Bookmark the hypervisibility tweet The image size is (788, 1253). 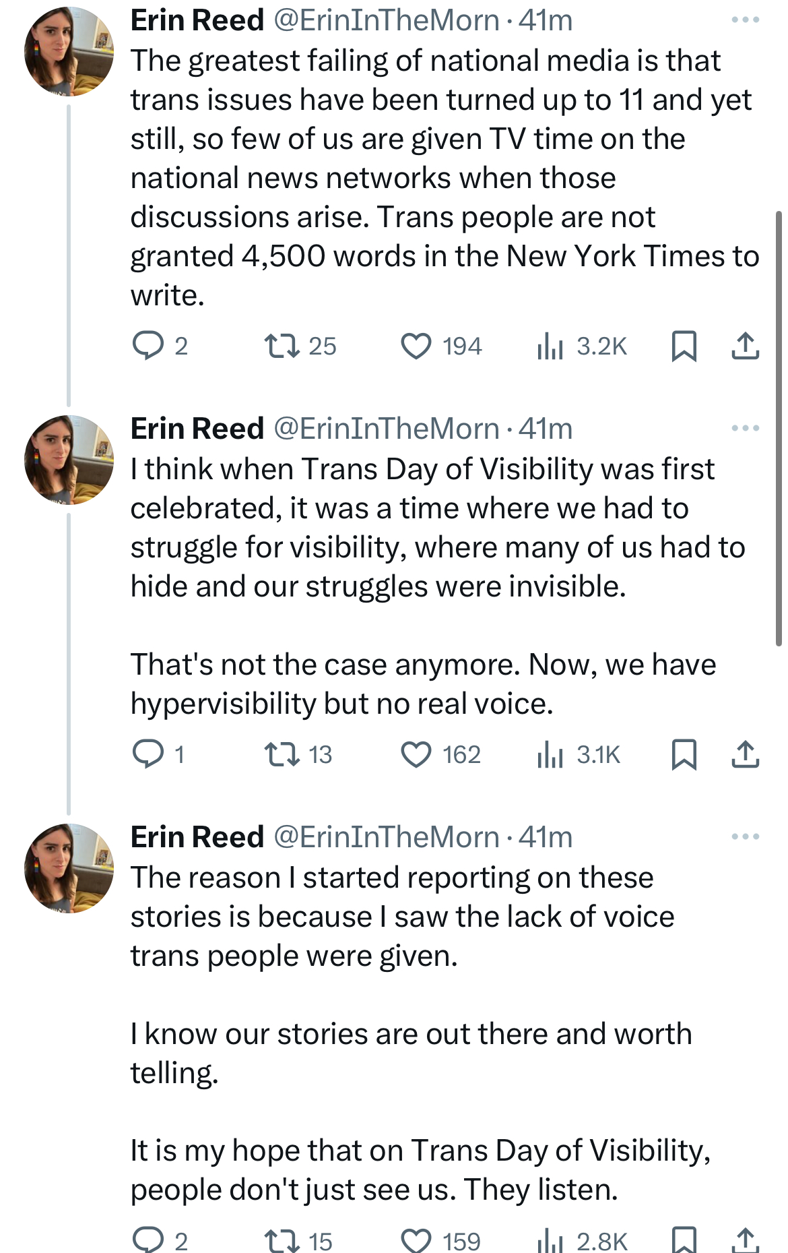[x=684, y=754]
